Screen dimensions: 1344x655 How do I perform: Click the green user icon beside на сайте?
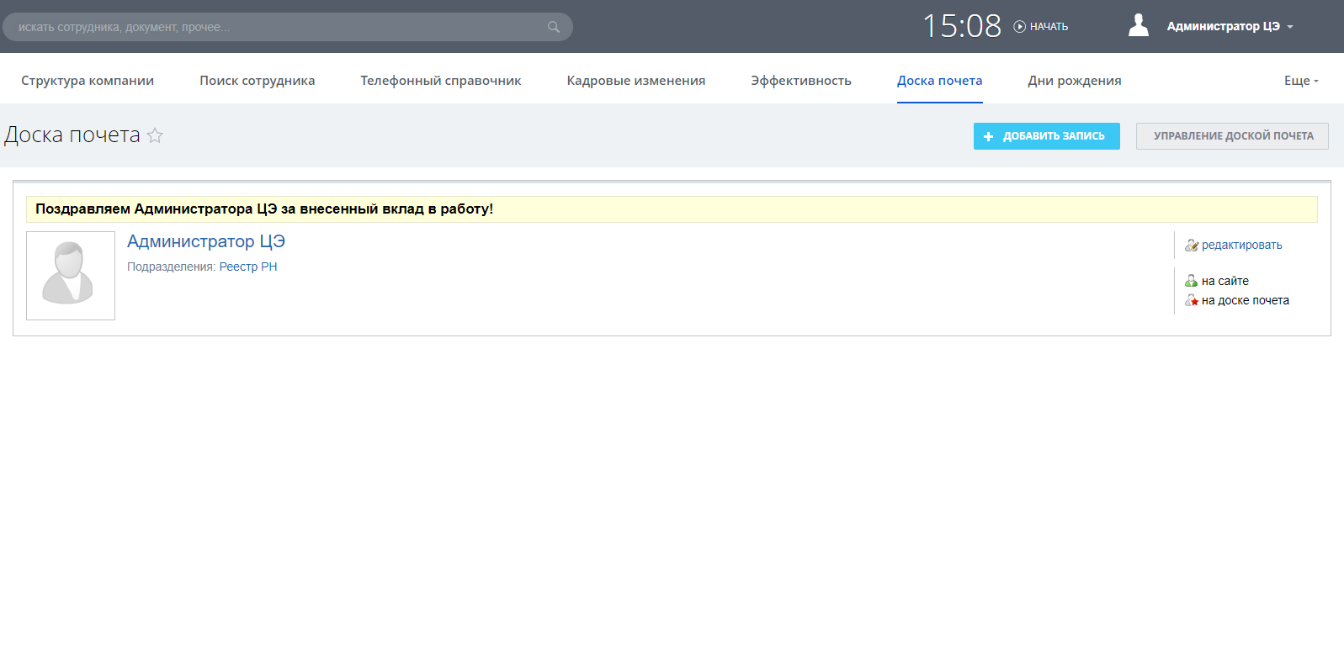tap(1191, 281)
